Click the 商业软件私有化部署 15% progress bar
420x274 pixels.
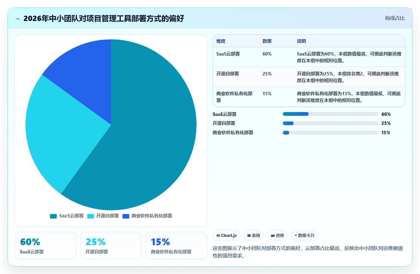[x=330, y=133]
